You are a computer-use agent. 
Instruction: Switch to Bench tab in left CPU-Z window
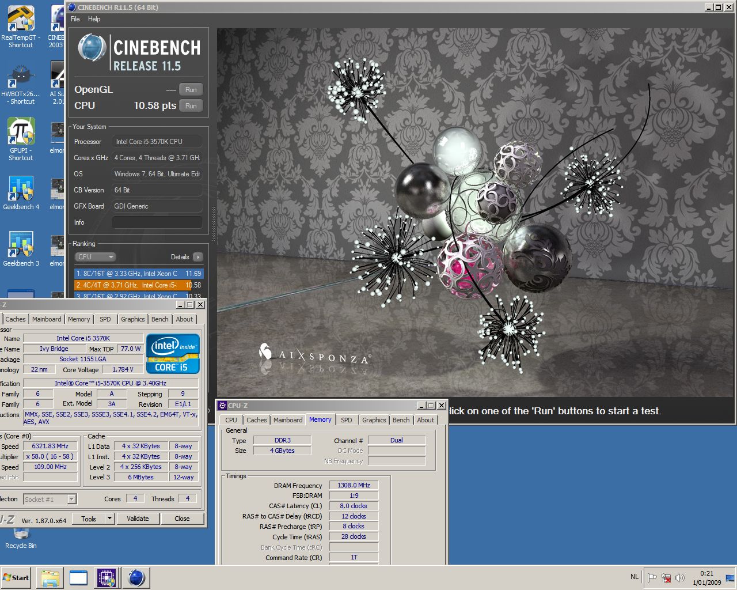click(x=160, y=319)
